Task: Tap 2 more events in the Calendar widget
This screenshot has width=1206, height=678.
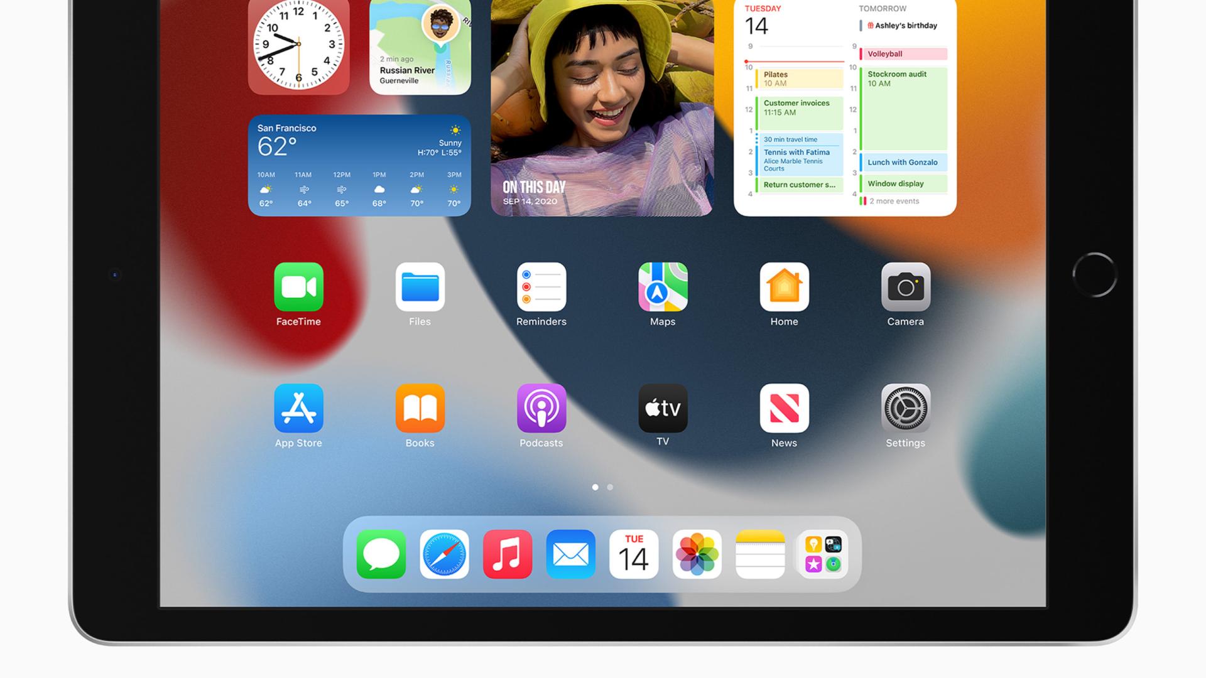Action: tap(893, 201)
